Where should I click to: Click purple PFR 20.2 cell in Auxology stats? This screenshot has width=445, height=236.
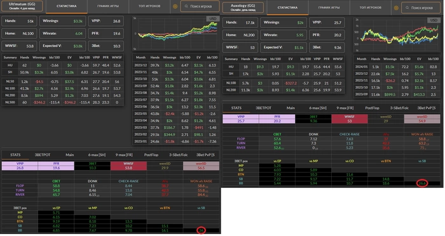point(277,119)
